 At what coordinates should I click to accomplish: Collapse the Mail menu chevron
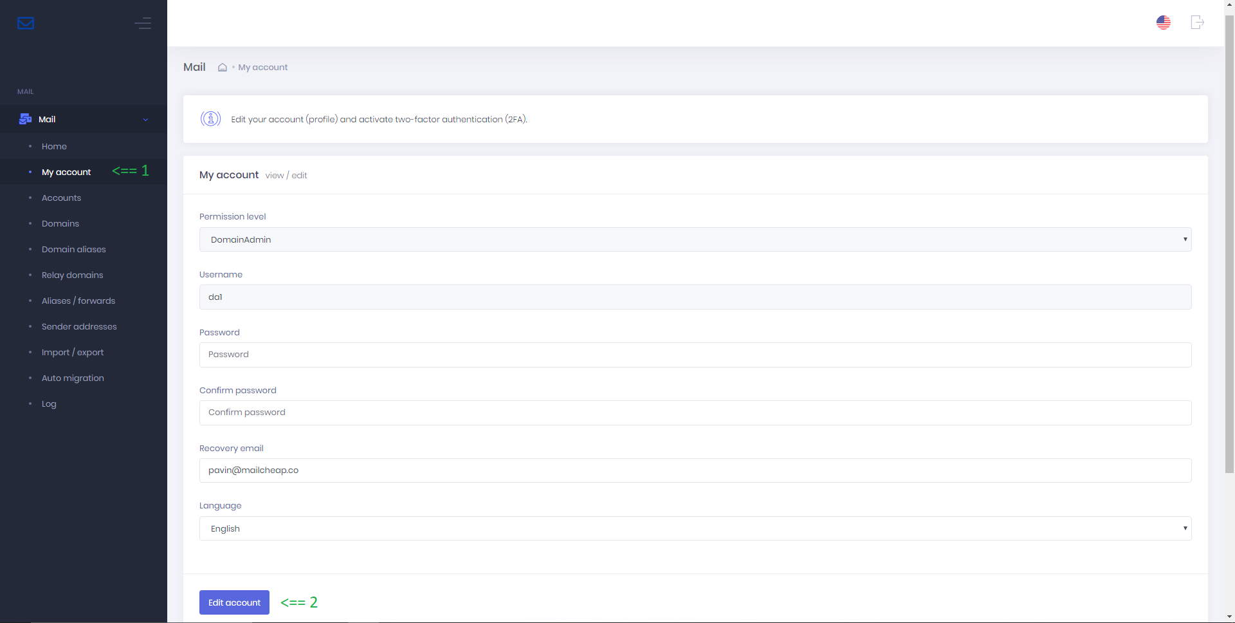tap(145, 120)
